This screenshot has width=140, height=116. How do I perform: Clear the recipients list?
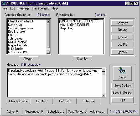pyautogui.click(x=82, y=59)
